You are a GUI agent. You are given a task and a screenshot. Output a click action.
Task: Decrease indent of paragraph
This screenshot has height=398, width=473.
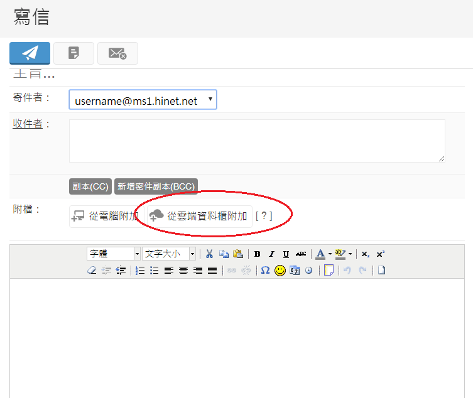pos(106,270)
